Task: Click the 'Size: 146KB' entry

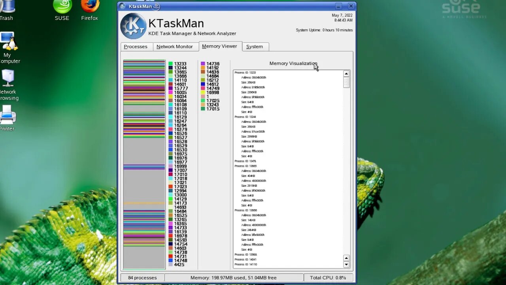Action: coord(248,220)
